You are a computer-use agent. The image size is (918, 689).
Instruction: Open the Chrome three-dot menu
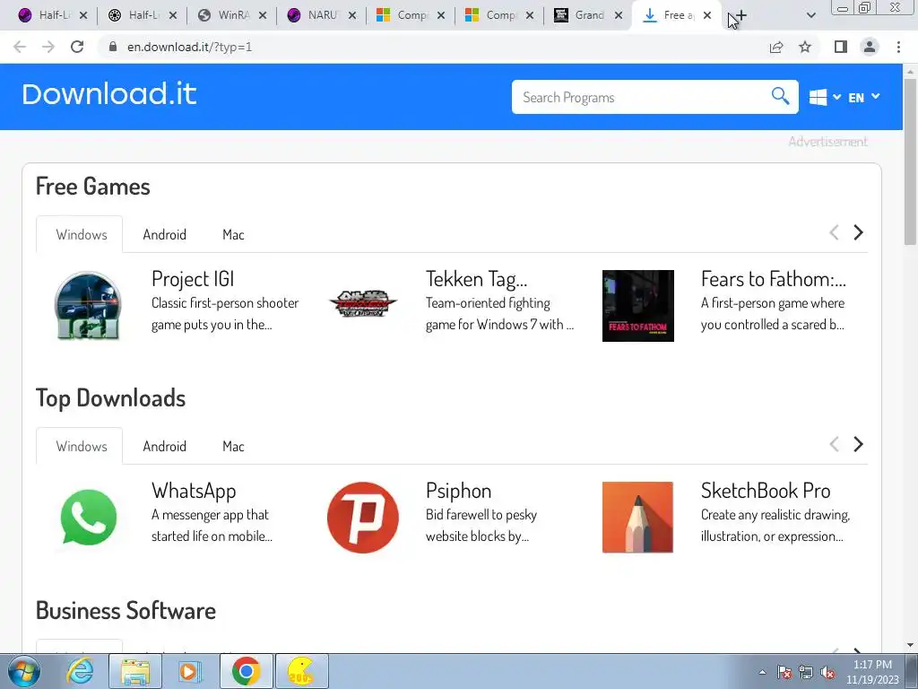[x=898, y=47]
